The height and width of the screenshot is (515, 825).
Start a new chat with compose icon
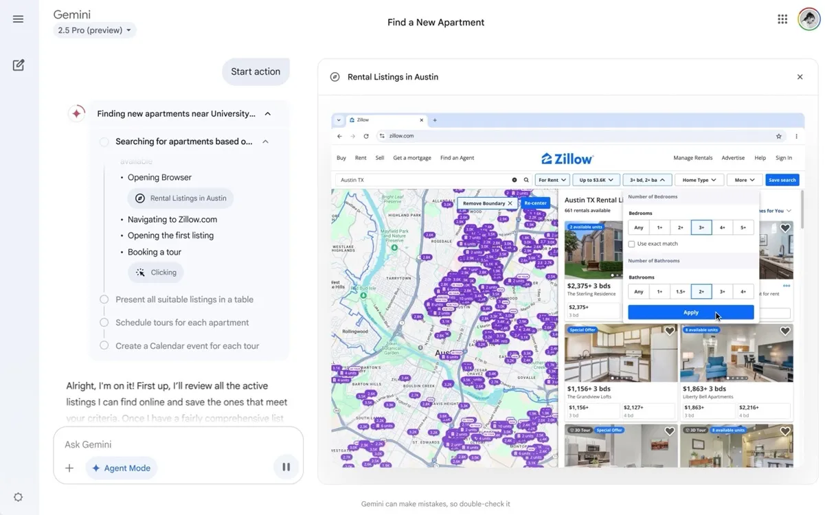point(19,65)
